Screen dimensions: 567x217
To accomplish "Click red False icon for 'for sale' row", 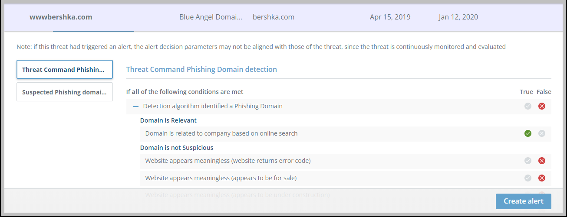I will tap(542, 178).
